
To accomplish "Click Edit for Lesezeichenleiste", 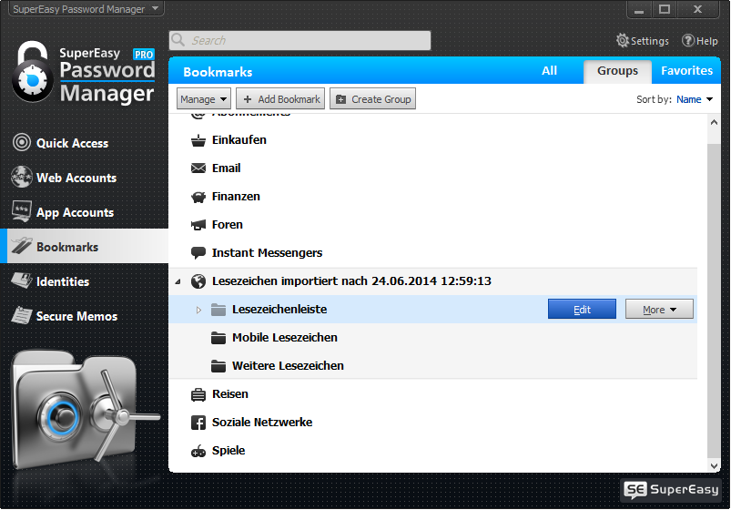I will 582,309.
